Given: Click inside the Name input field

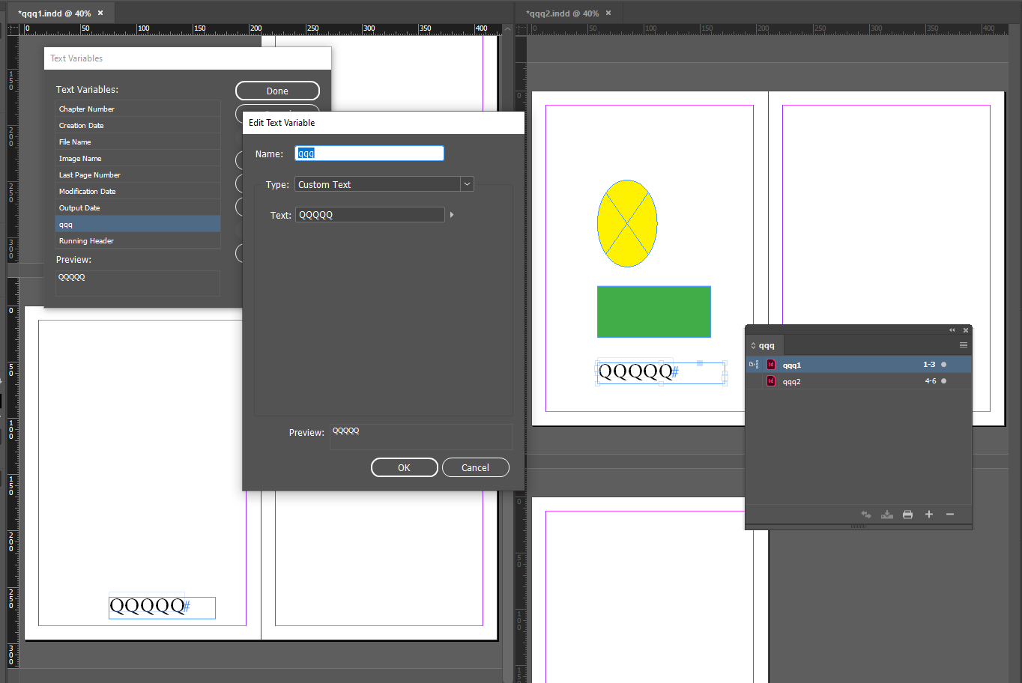Looking at the screenshot, I should (x=369, y=153).
